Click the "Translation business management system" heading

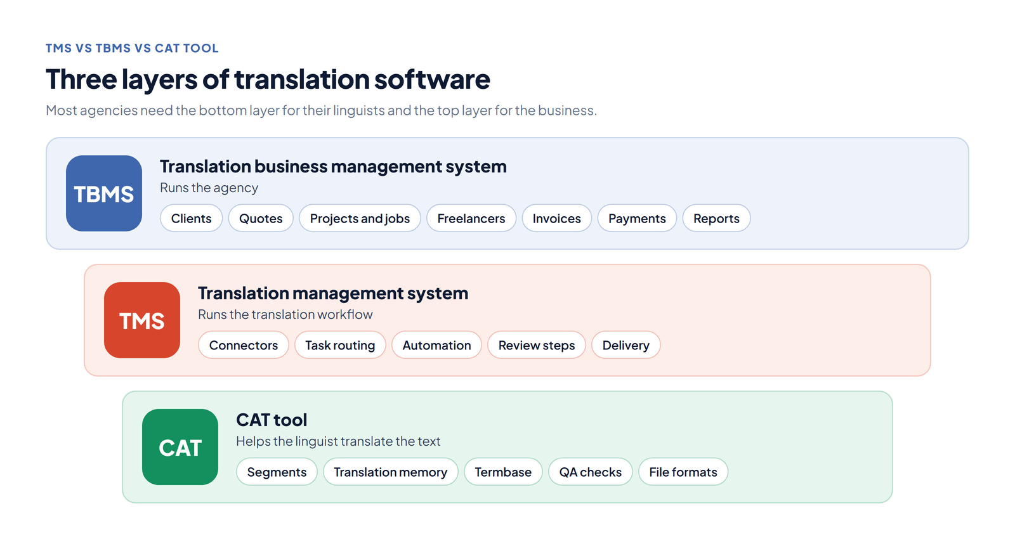click(x=333, y=166)
